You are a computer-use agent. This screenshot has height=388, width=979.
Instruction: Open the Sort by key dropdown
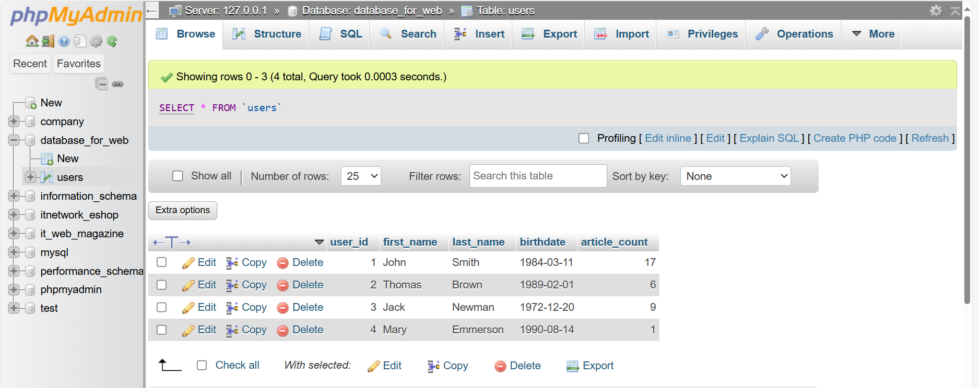735,176
